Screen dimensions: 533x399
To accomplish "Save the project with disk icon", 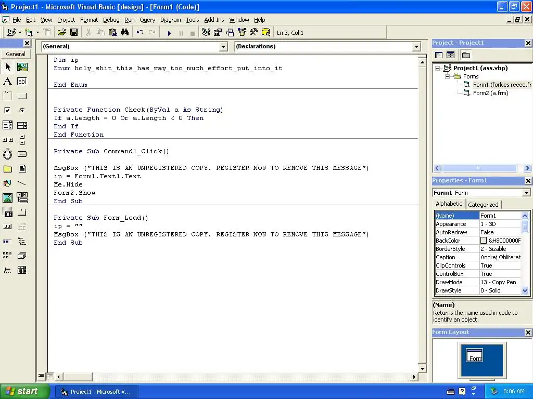I will coord(74,33).
